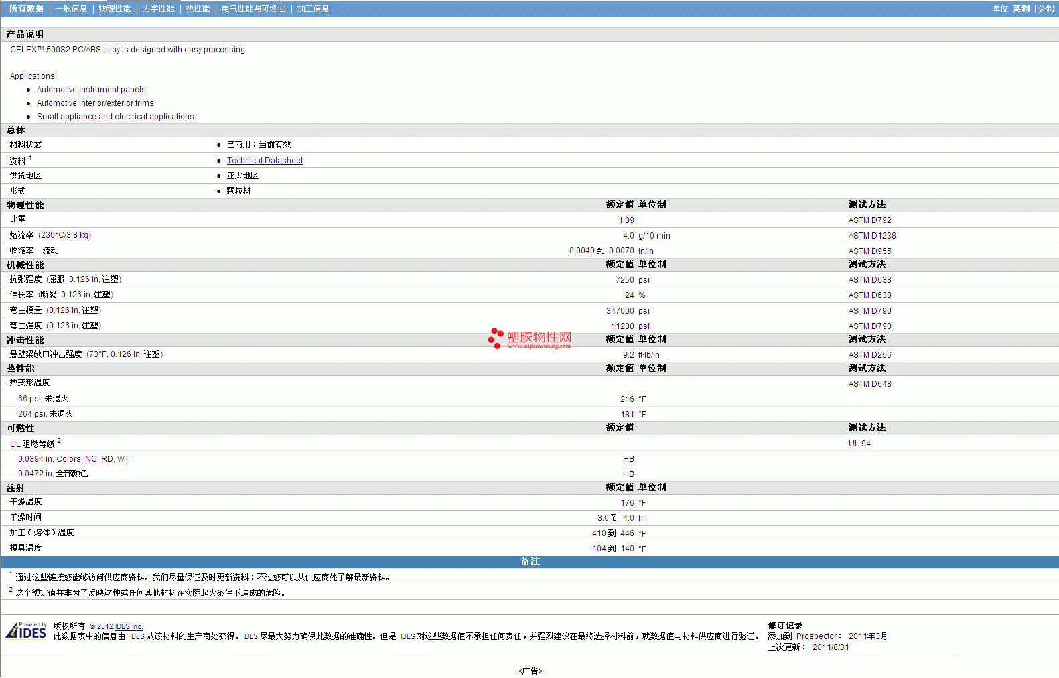Select the 所有数据 tab
The height and width of the screenshot is (678, 1059).
tap(26, 9)
